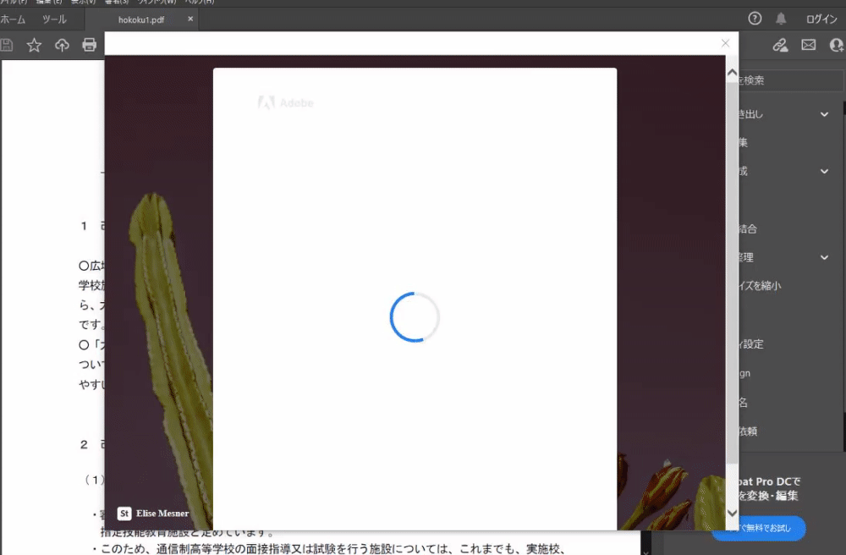Select the hokoku1.pdf document tab
The height and width of the screenshot is (555, 846).
tap(141, 20)
